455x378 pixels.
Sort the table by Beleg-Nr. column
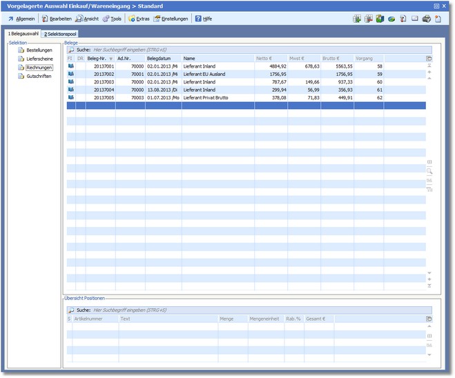coord(96,59)
